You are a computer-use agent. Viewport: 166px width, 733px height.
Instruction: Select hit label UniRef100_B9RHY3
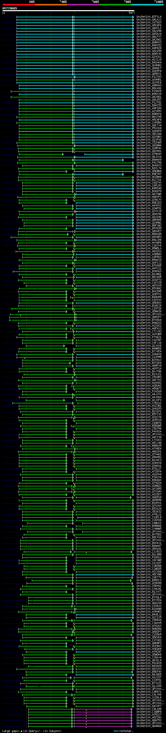tap(149, 43)
